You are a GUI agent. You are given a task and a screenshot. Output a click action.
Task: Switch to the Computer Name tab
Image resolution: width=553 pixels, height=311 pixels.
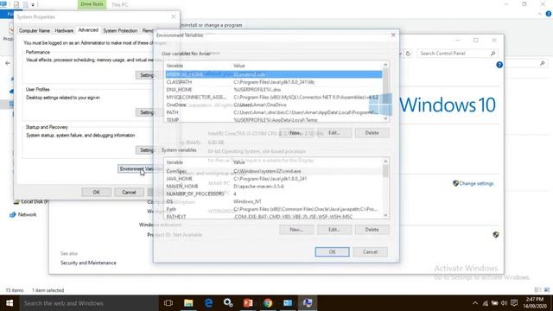[35, 31]
